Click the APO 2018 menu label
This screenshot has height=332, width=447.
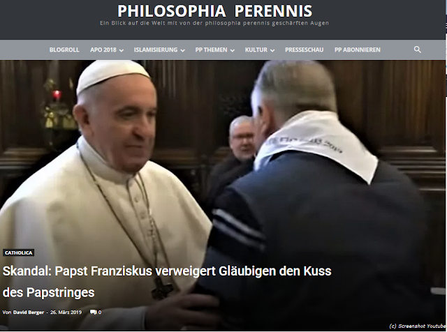click(103, 50)
